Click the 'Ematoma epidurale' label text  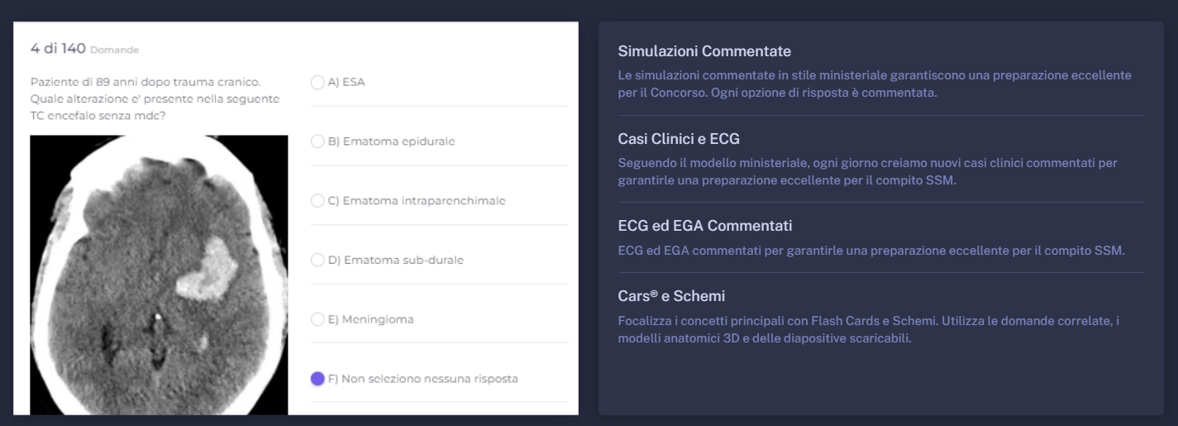click(x=398, y=141)
